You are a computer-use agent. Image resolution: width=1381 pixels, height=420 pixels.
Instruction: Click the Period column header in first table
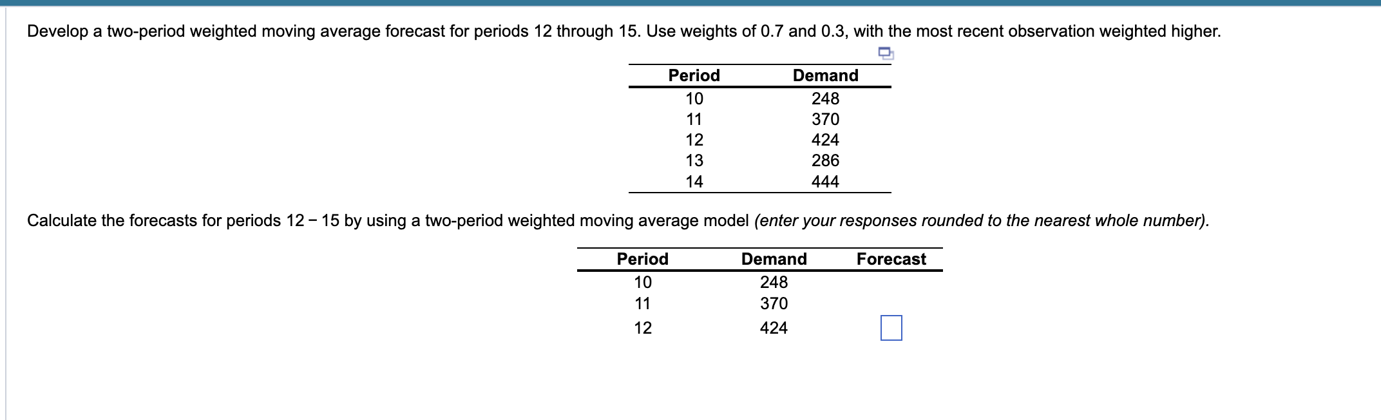(x=694, y=75)
